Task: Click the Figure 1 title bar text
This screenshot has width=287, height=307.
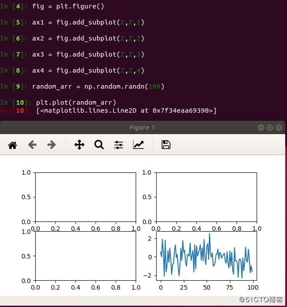Action: coord(142,127)
